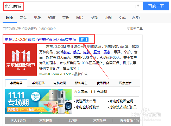The height and width of the screenshot is (126, 171).
Task: Click the green www.JD.com URL
Action: tap(49, 74)
